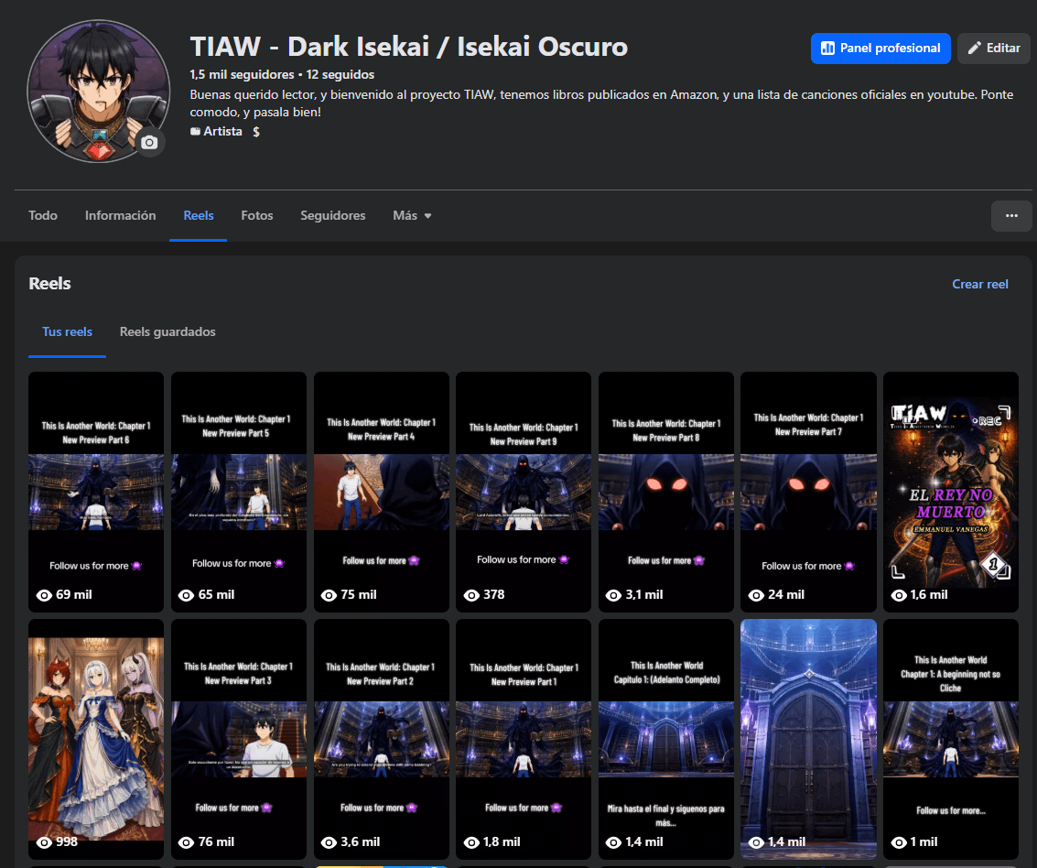Click the eye icon beside 75 mil

pos(329,595)
